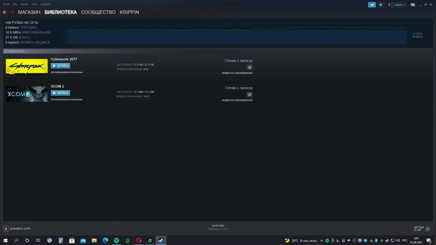Open Friends and Chat plus icon
This screenshot has width=436, height=245.
point(428,228)
